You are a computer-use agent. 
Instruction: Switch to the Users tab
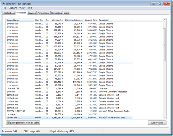[66, 13]
